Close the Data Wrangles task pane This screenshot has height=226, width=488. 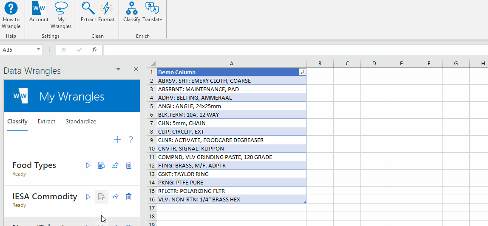click(136, 70)
